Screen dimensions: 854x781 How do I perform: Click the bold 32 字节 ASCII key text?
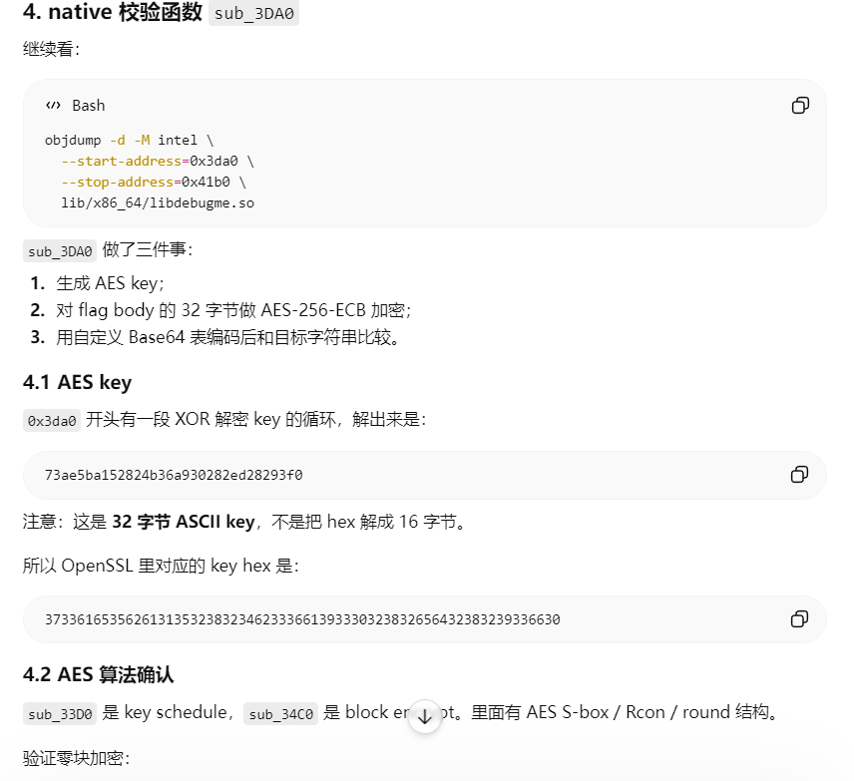184,522
